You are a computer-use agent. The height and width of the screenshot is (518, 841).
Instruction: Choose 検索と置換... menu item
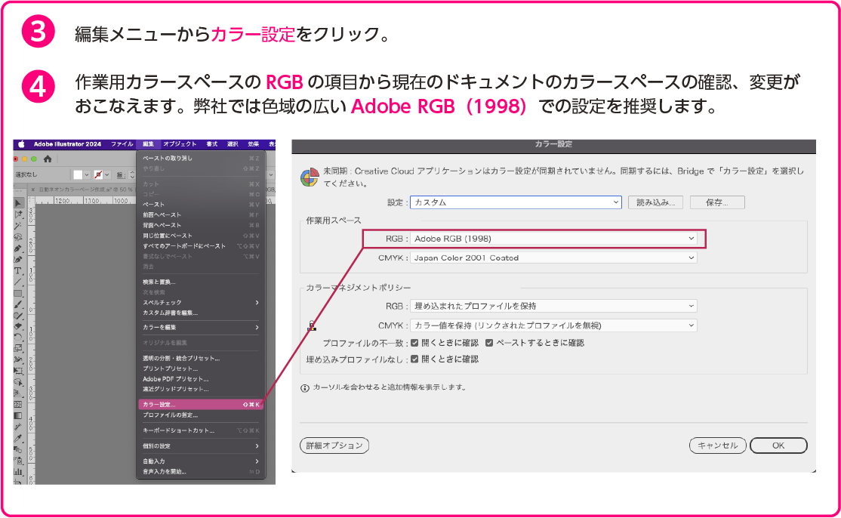(x=201, y=282)
